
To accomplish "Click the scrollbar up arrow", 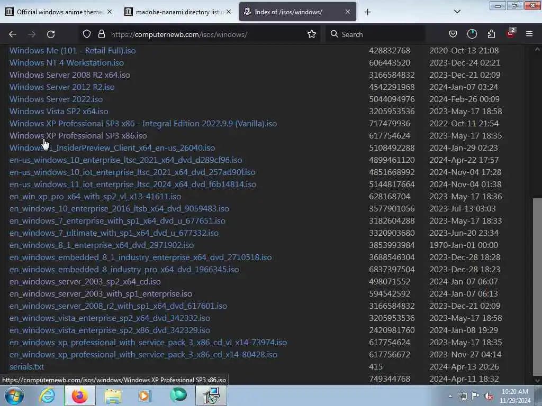I will (537, 49).
